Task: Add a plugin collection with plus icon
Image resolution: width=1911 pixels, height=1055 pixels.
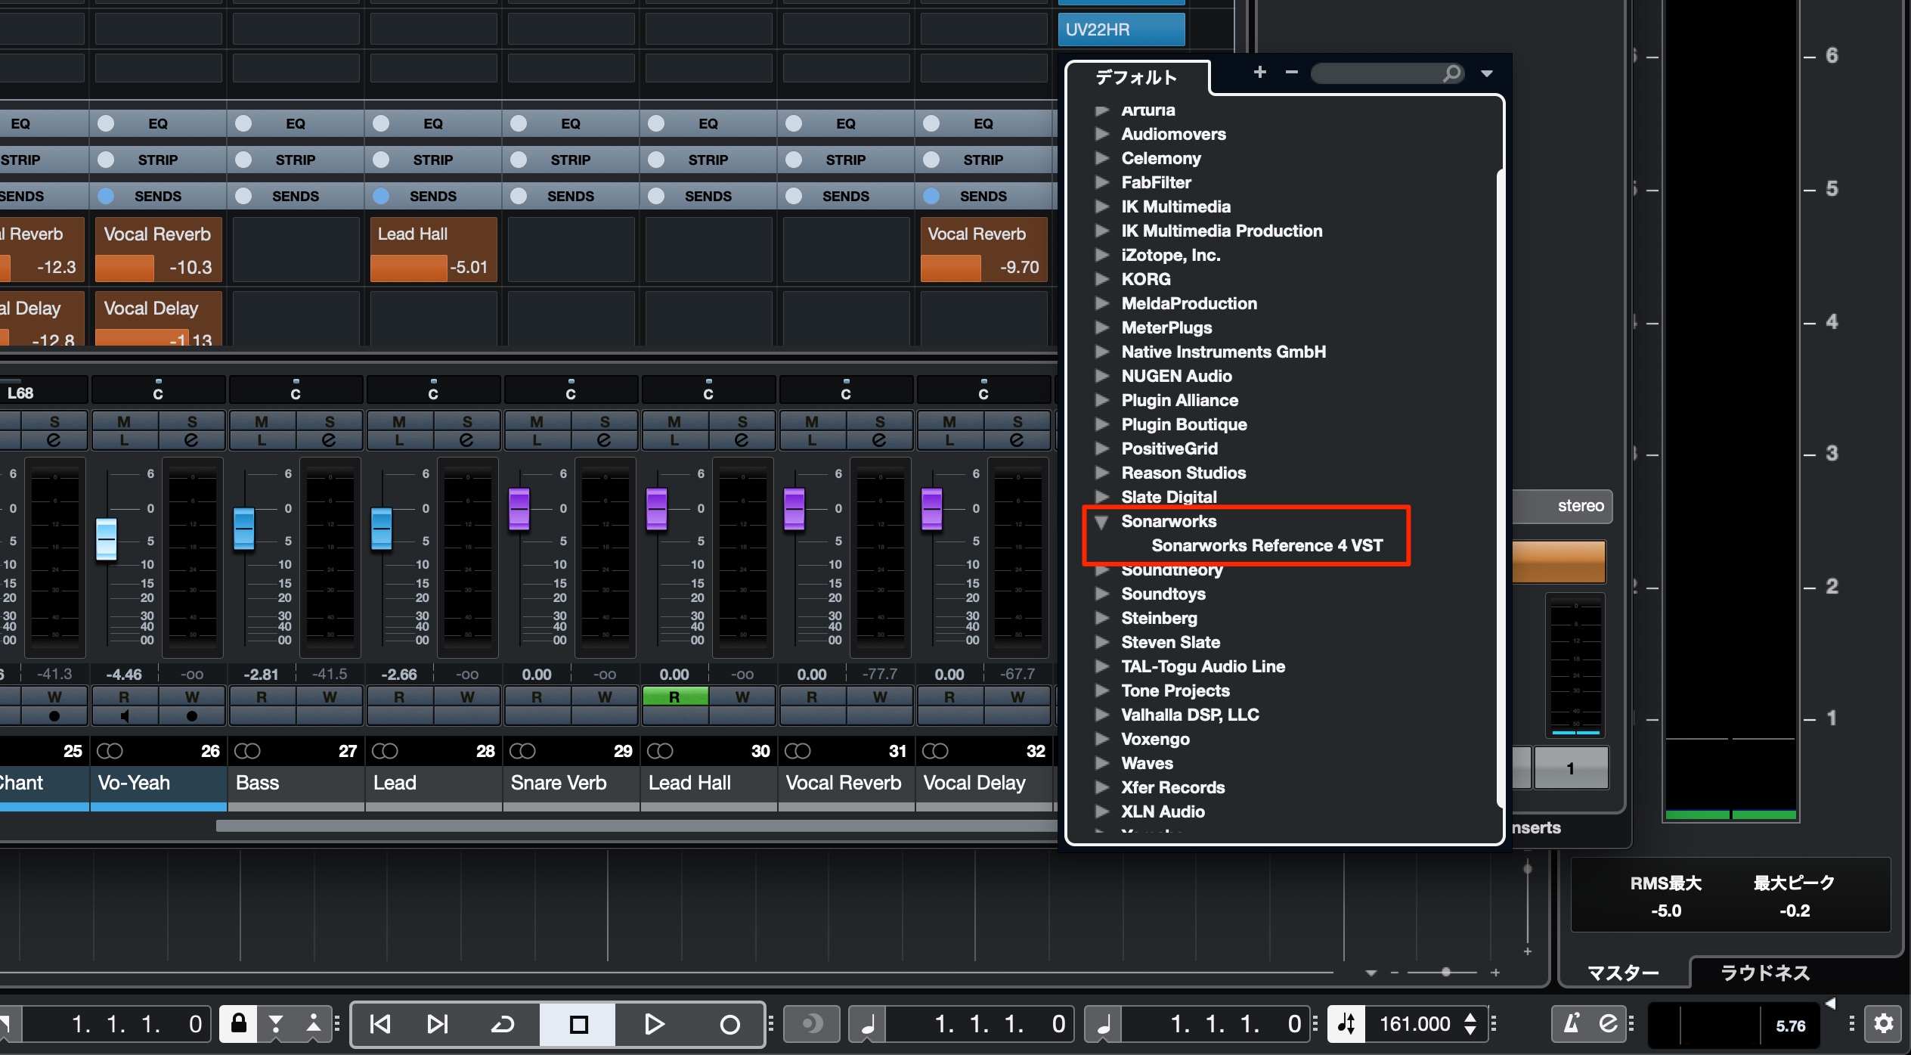Action: pos(1259,73)
